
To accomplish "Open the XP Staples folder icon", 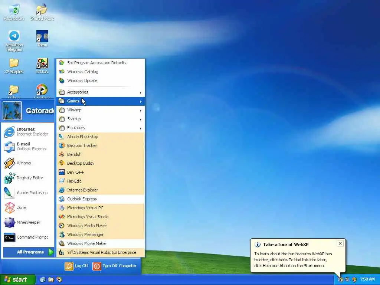I will coord(14,66).
